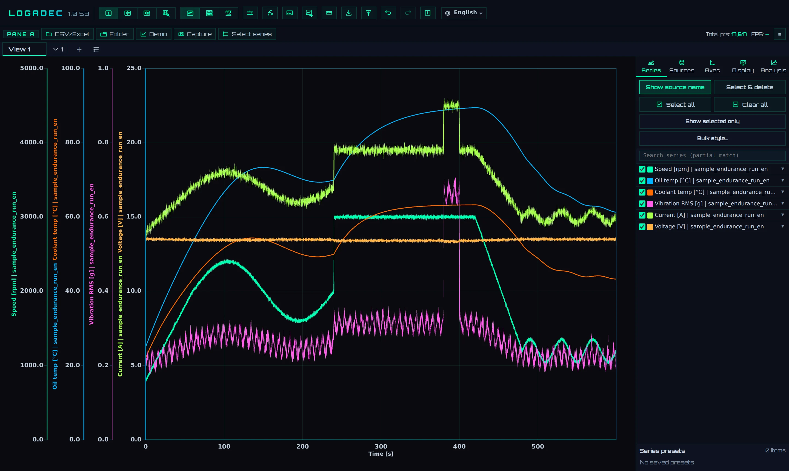
Task: Undo the last action
Action: [x=388, y=13]
